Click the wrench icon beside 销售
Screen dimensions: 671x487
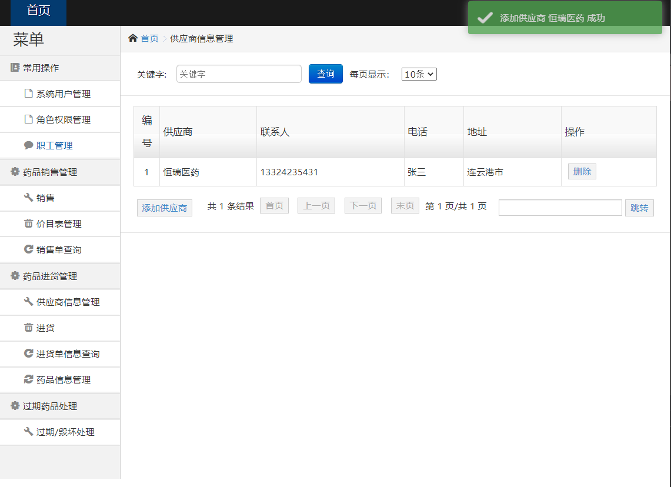click(x=28, y=198)
